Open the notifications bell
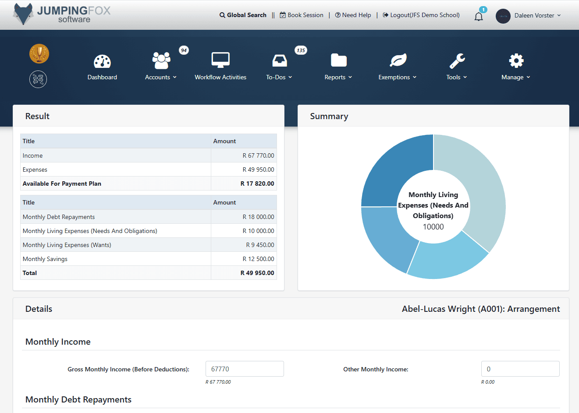This screenshot has height=413, width=579. pos(479,17)
